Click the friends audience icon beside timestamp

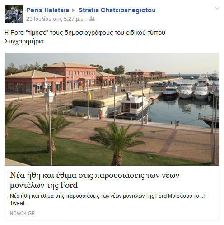point(92,19)
